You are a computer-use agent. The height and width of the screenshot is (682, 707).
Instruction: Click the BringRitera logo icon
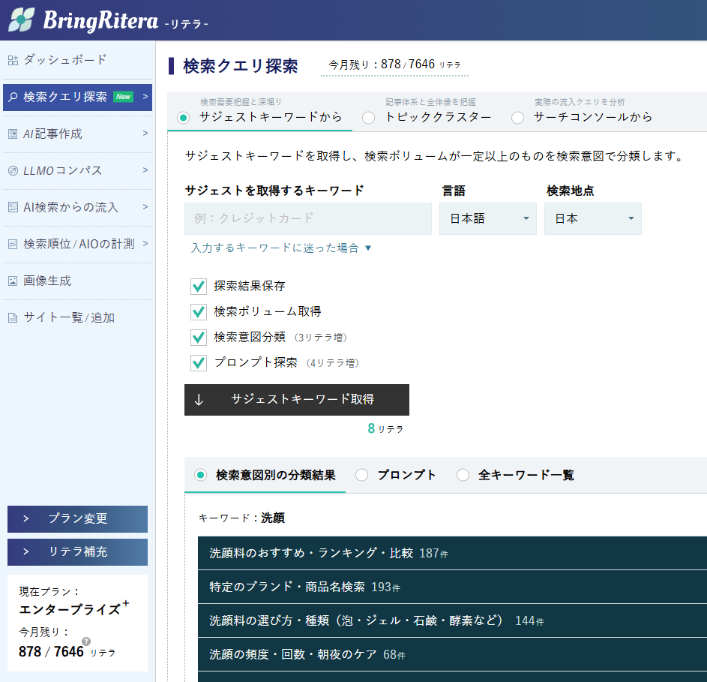(22, 20)
